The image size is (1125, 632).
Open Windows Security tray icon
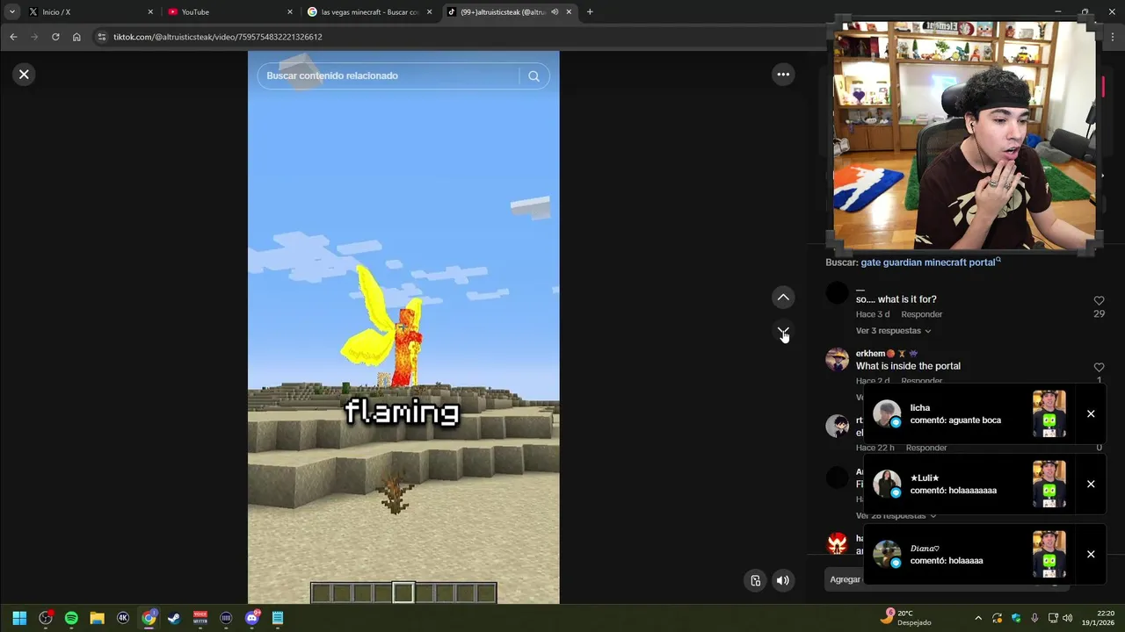pos(1016,618)
